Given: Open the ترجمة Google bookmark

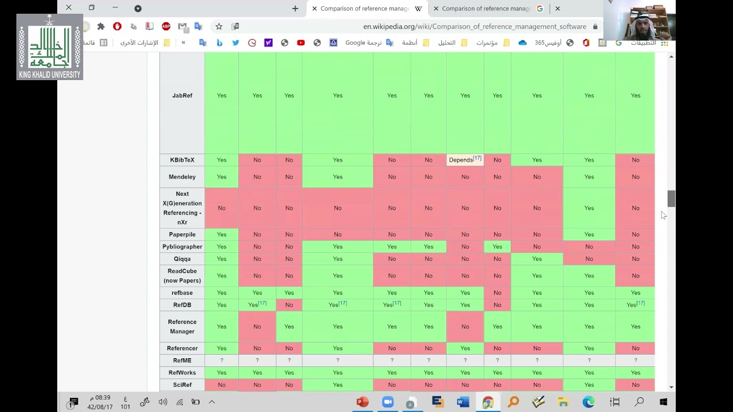Looking at the screenshot, I should point(369,43).
